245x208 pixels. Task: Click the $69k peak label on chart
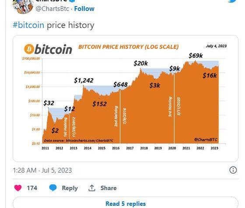click(x=196, y=55)
